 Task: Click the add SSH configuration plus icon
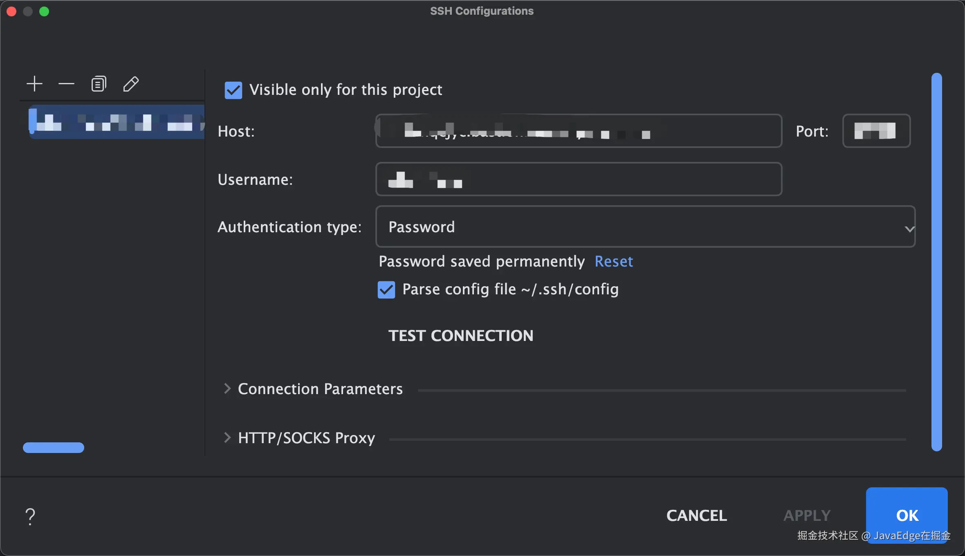point(34,84)
